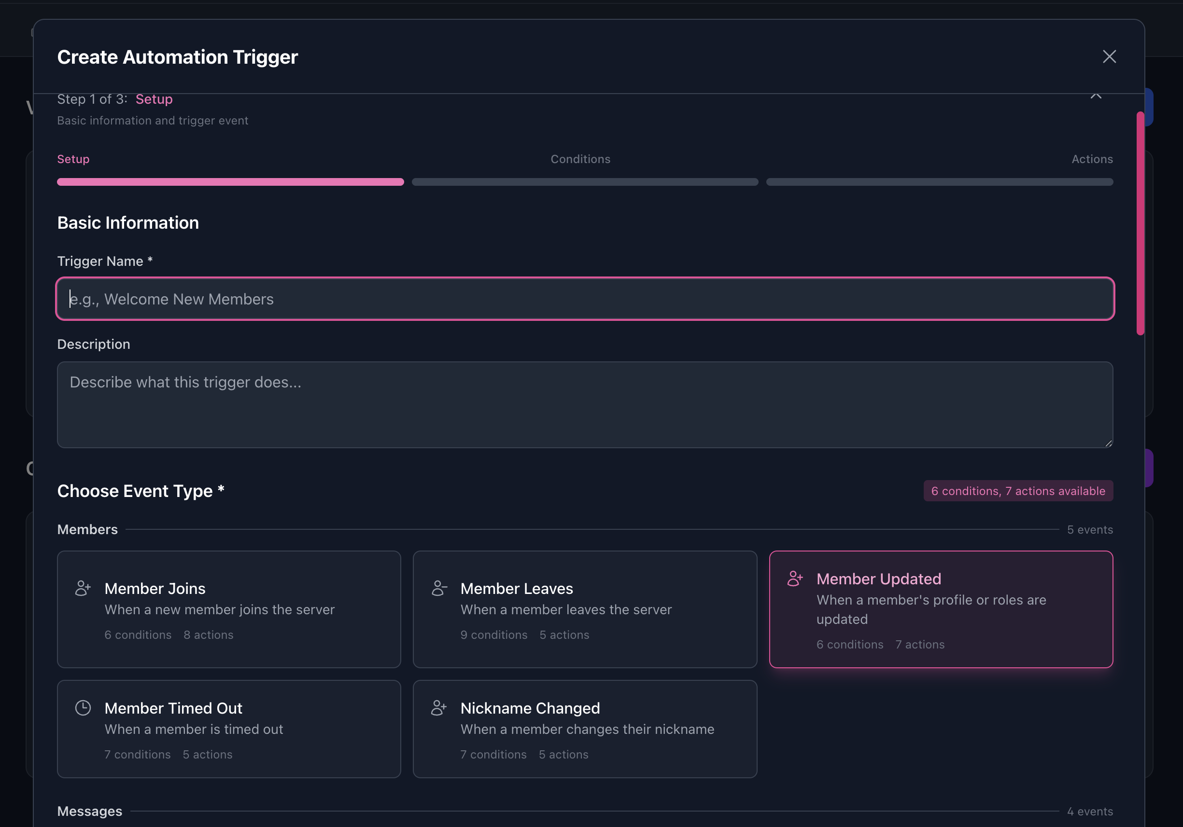Click '9 conditions' on Member Leaves card
Screen dimensions: 1183x827
pyautogui.click(x=493, y=634)
